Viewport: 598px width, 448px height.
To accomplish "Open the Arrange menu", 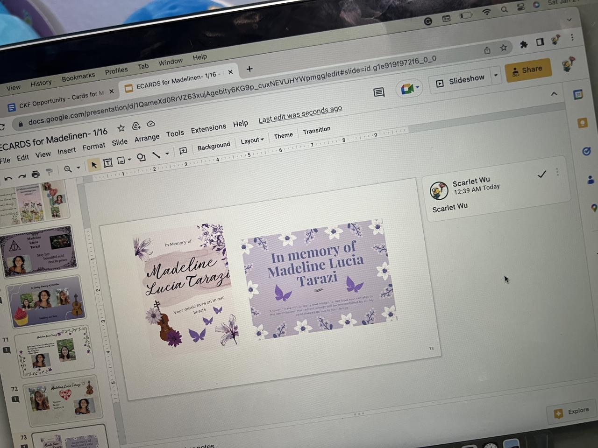I will pos(147,138).
